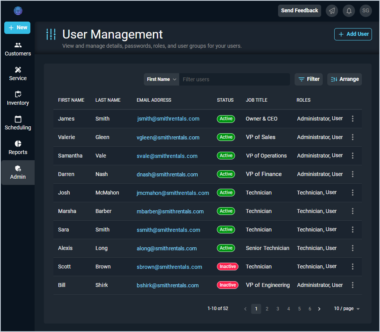The height and width of the screenshot is (332, 380).
Task: Click the Add User button
Action: (353, 34)
